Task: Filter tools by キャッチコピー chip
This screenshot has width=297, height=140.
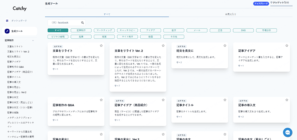Action: click(x=127, y=30)
